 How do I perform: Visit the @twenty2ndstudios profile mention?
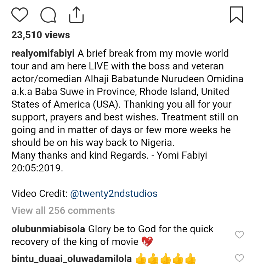[114, 194]
